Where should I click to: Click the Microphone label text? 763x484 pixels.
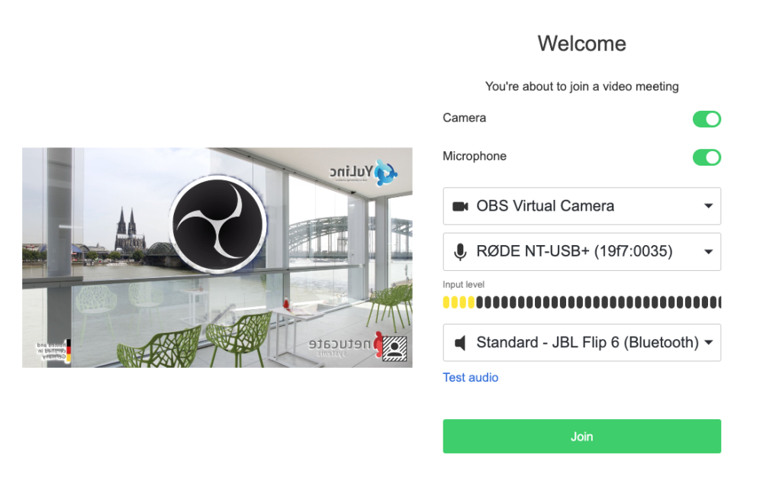[x=475, y=156]
